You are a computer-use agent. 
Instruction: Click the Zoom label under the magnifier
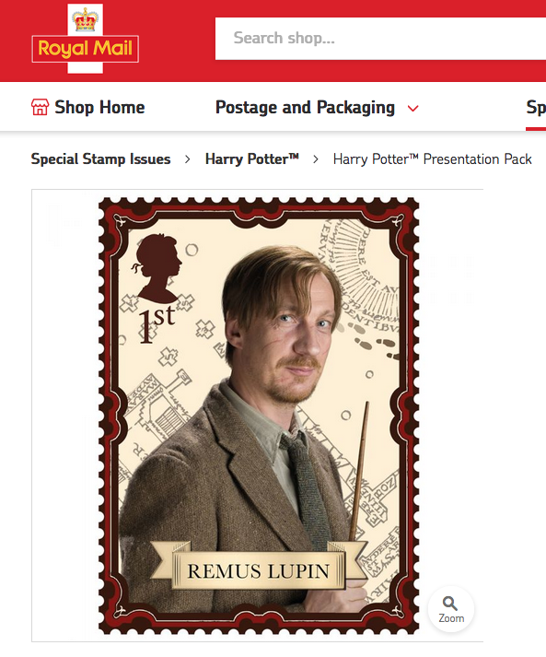point(451,618)
